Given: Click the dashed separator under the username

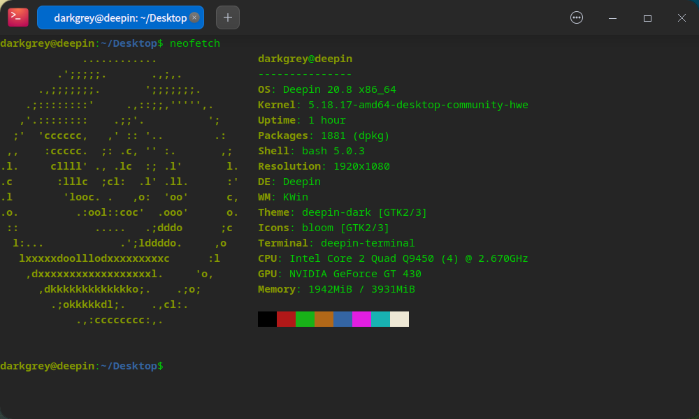Looking at the screenshot, I should coord(305,74).
